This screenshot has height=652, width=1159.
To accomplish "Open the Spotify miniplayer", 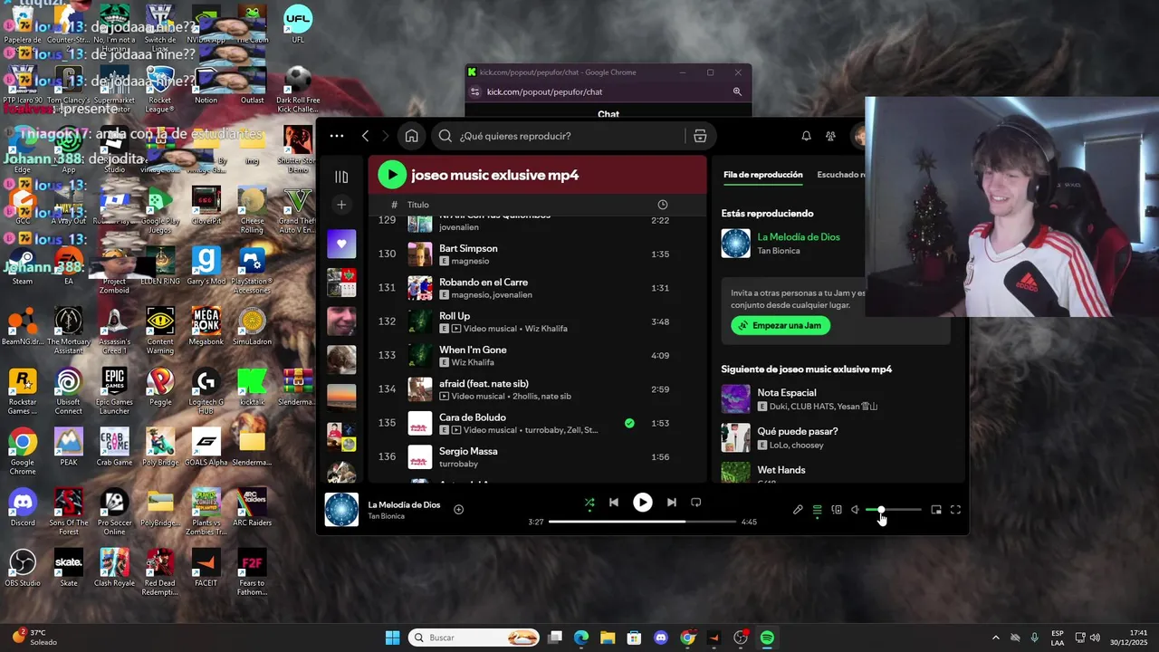I will (x=936, y=510).
